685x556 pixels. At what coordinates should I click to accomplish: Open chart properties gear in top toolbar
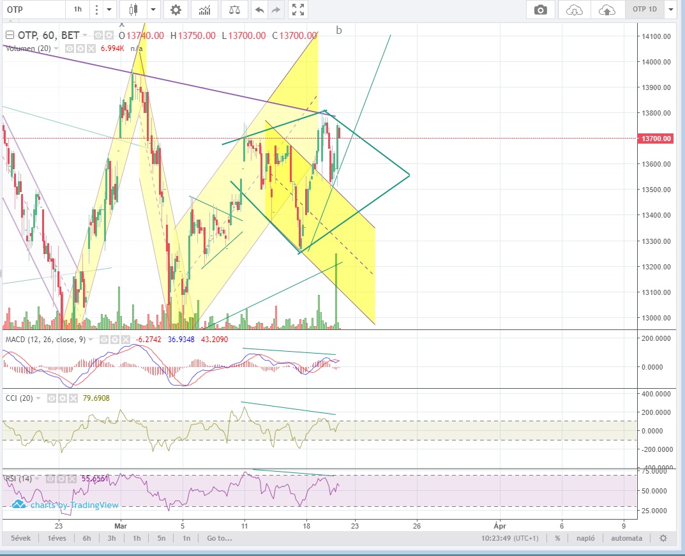(x=176, y=10)
